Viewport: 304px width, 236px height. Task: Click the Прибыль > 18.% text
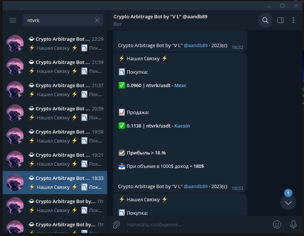(x=146, y=153)
